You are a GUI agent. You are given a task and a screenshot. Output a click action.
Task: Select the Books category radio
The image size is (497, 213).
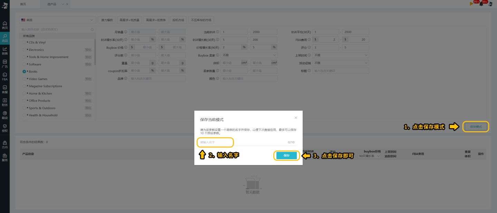pyautogui.click(x=24, y=71)
